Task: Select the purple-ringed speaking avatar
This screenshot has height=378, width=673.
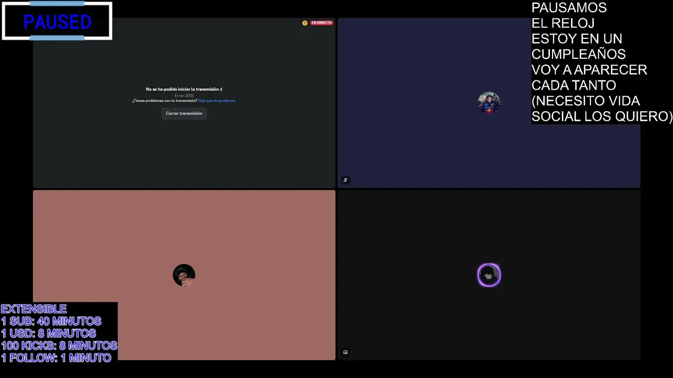Action: [489, 275]
